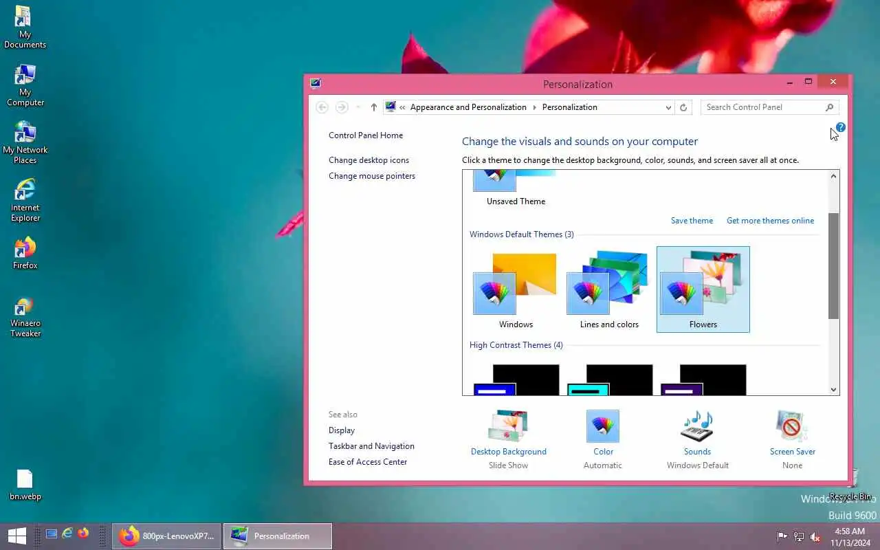Open My Documents desktop icon
The image size is (880, 550).
[x=25, y=27]
